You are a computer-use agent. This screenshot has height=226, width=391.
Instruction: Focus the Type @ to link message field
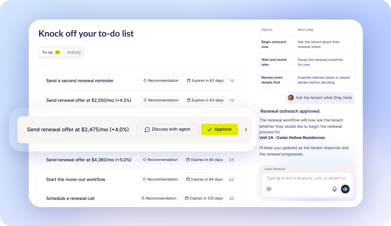[306, 178]
